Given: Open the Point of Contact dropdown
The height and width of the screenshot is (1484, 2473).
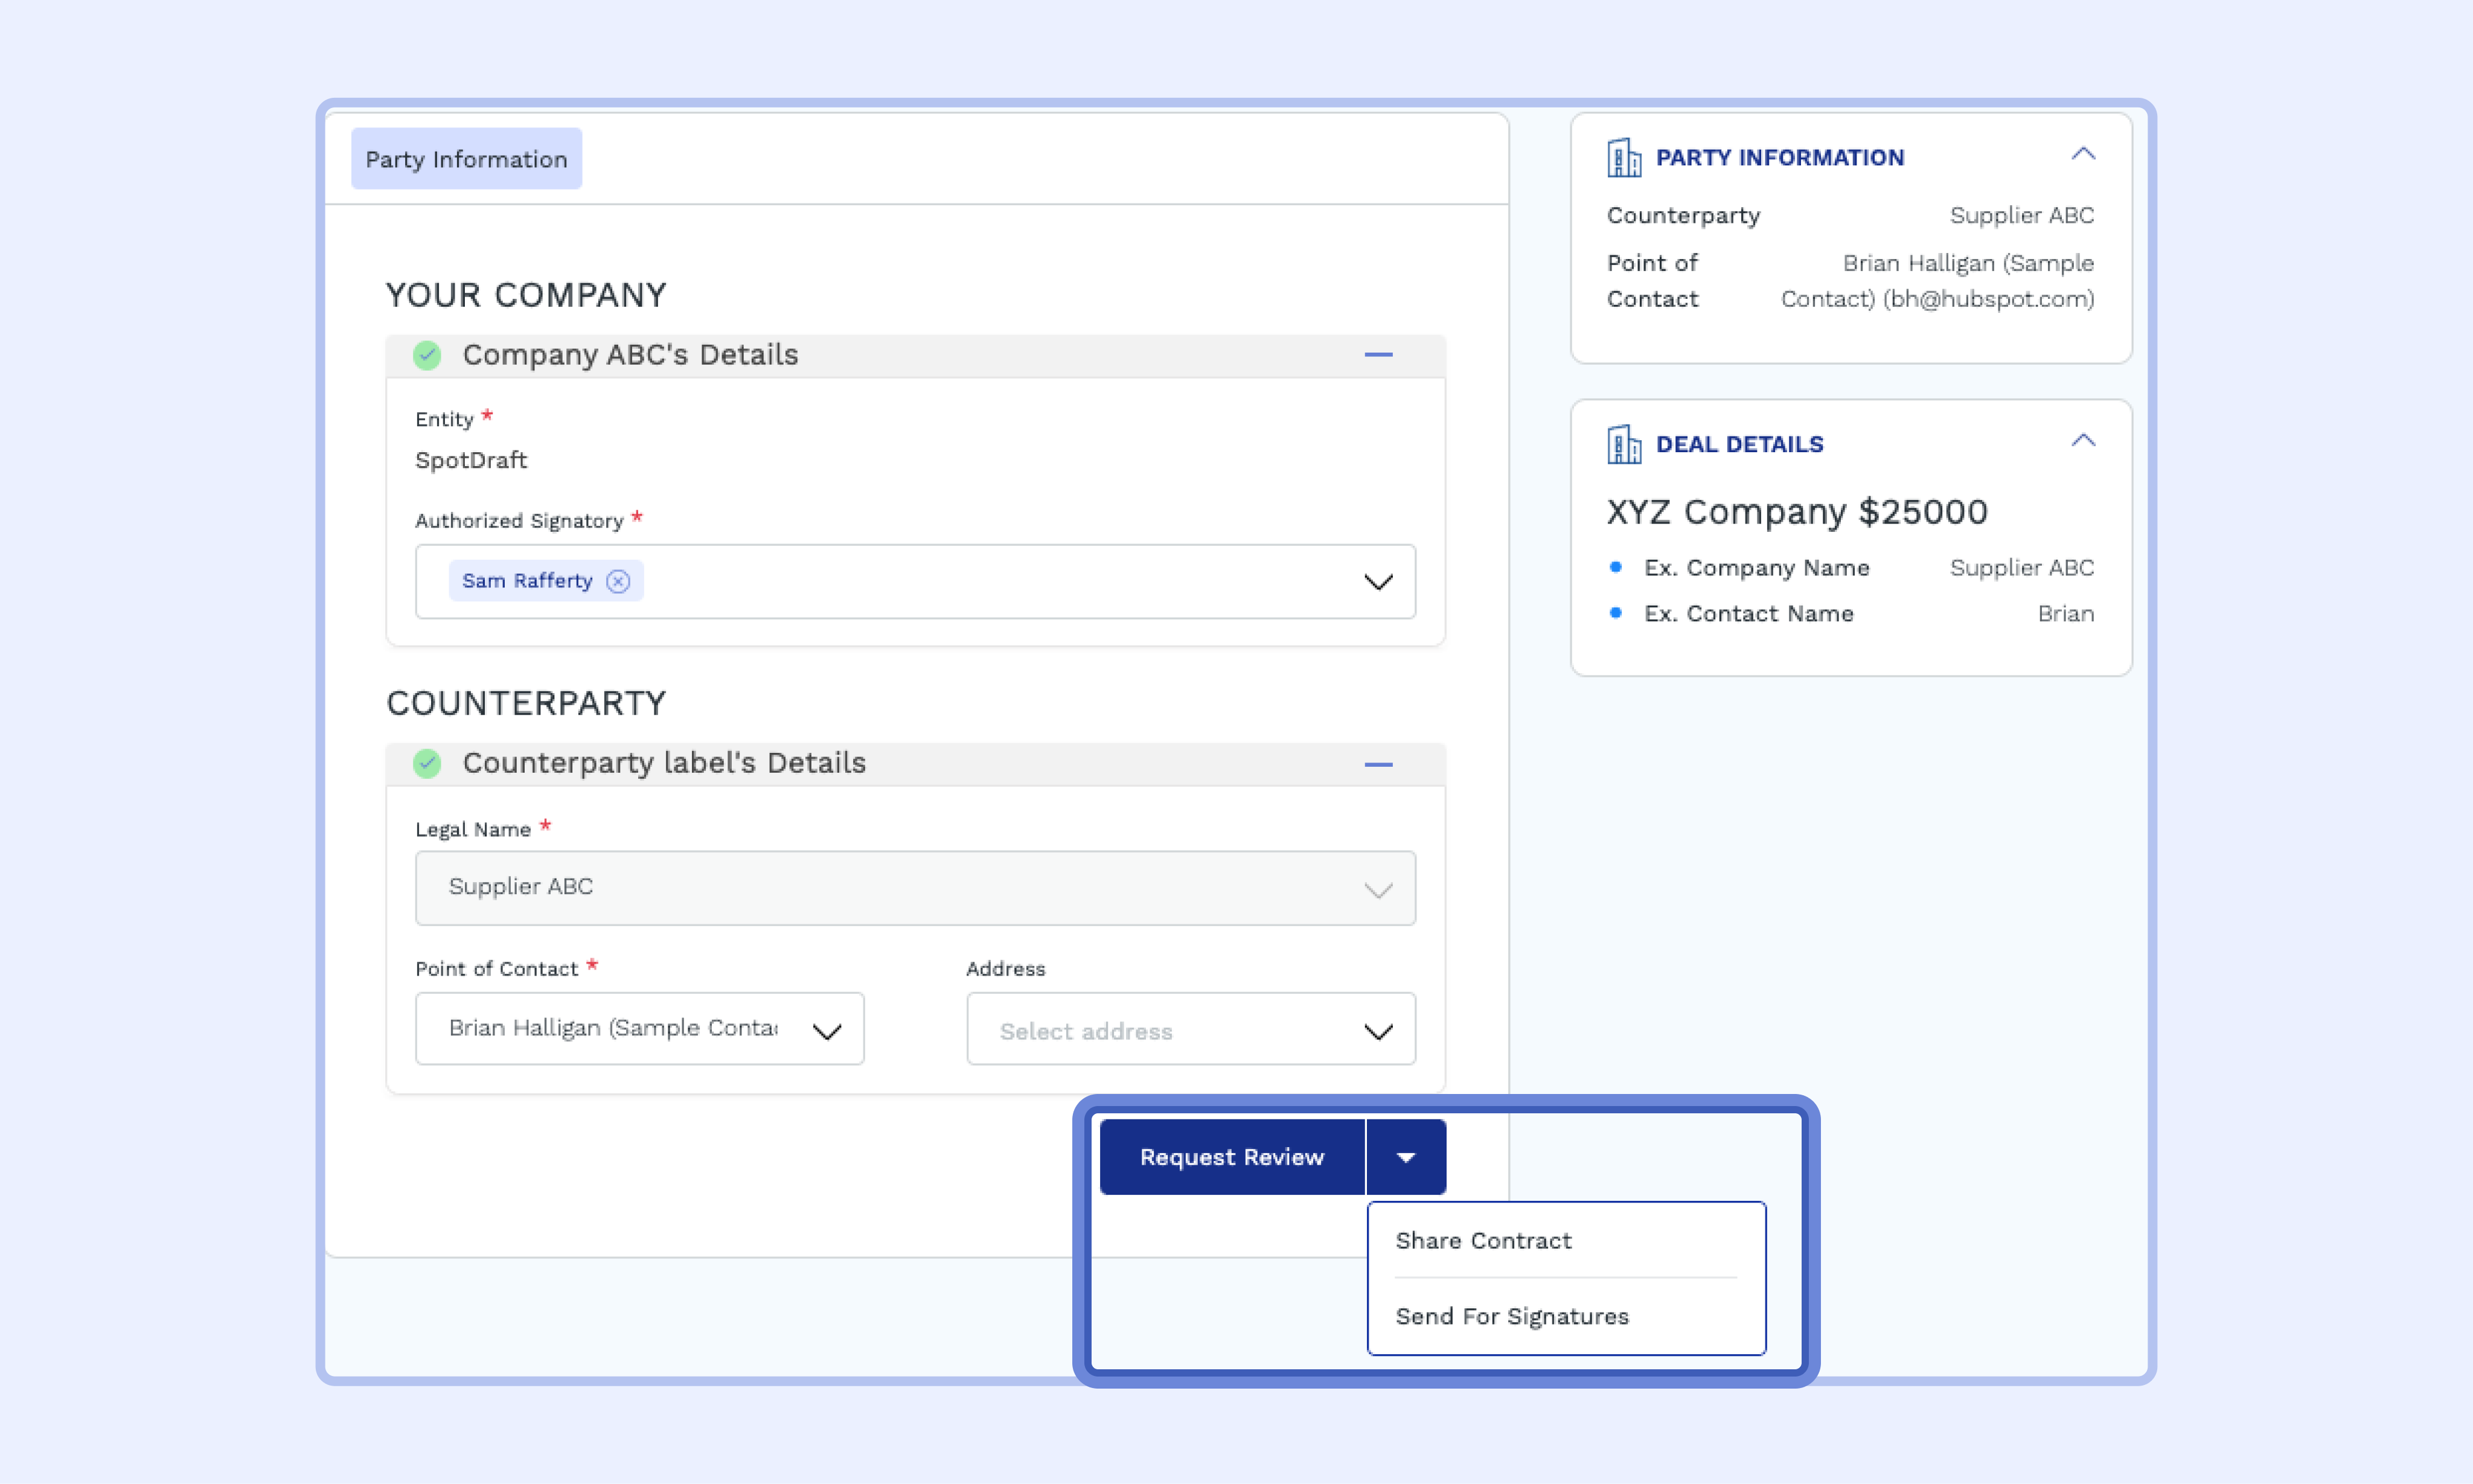Looking at the screenshot, I should pyautogui.click(x=826, y=1031).
